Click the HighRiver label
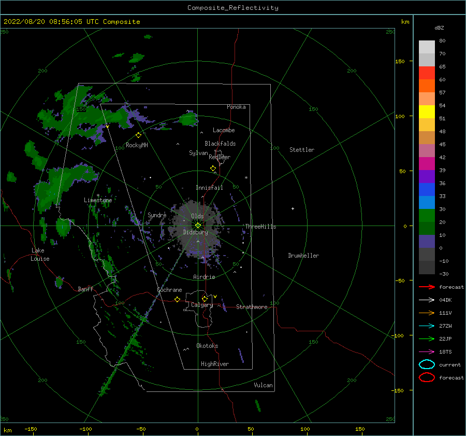466x436 pixels. (215, 364)
